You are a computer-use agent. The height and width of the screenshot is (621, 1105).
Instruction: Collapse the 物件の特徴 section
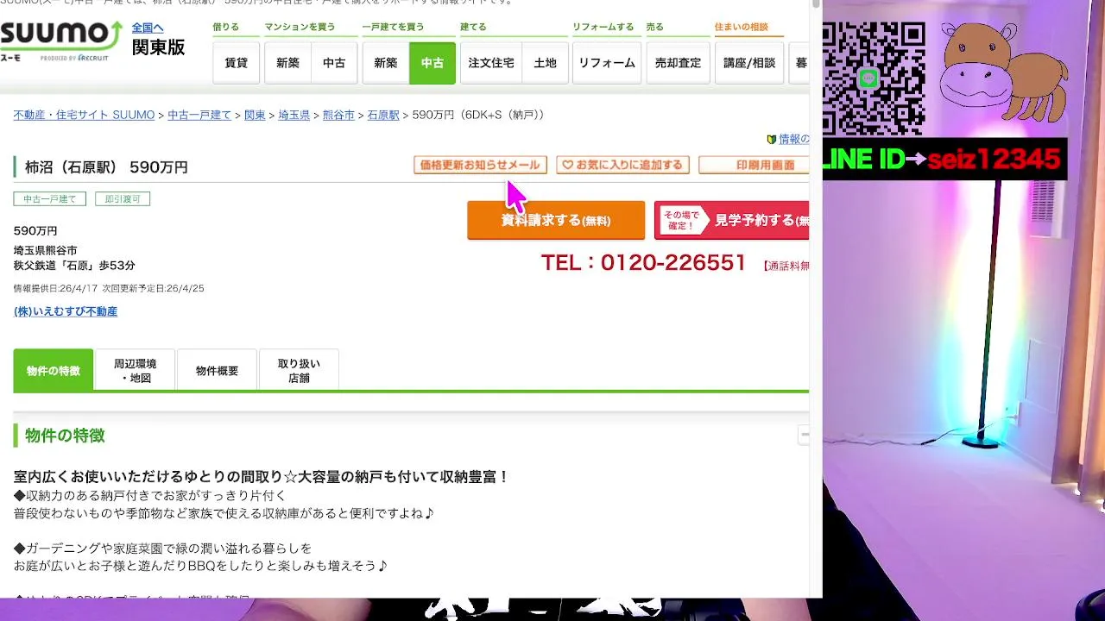point(804,436)
